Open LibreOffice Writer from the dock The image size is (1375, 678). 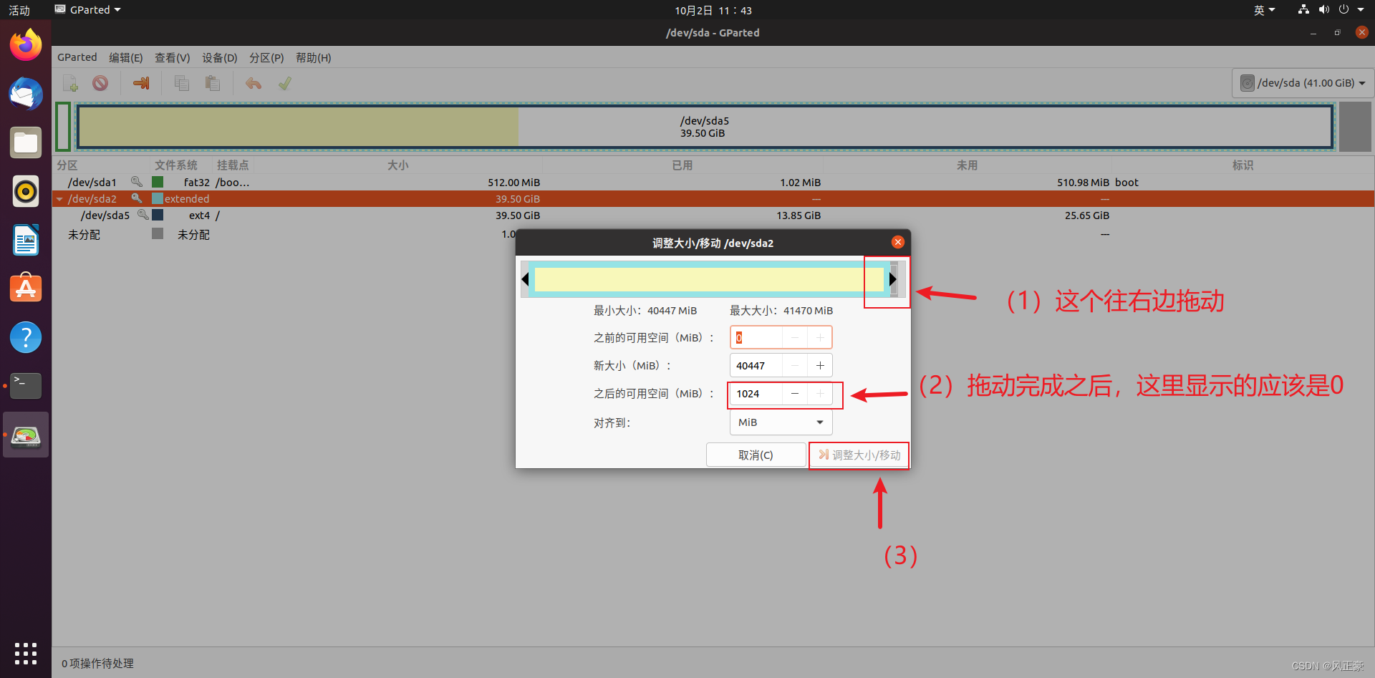pos(26,240)
